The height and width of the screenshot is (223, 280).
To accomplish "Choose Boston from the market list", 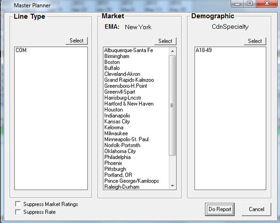I will point(112,62).
